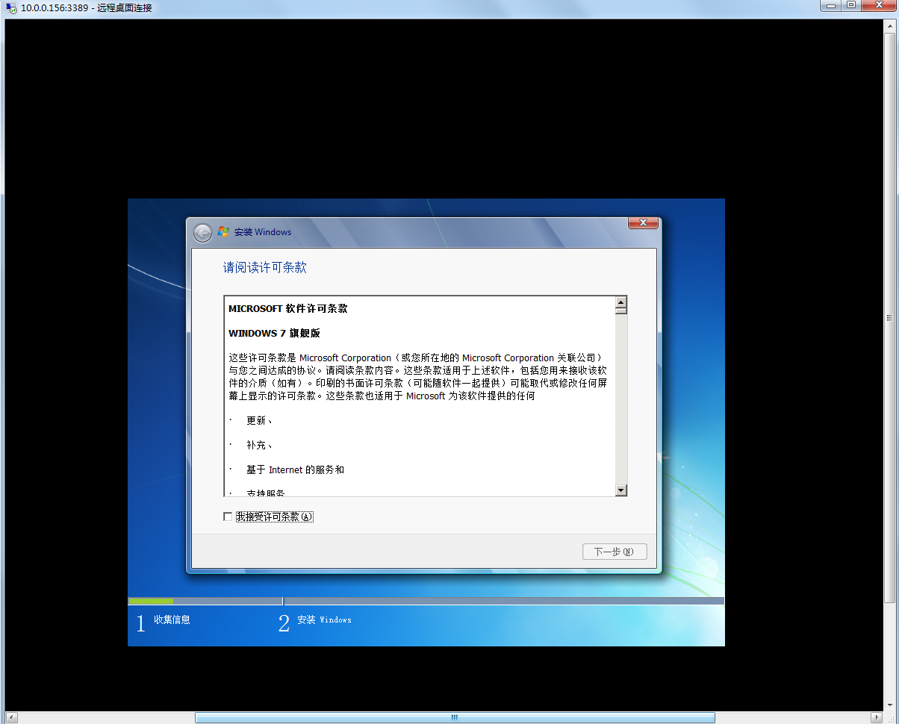Click the license text scrollbar thumb
Viewport: 899px width, 724px height.
pos(620,310)
